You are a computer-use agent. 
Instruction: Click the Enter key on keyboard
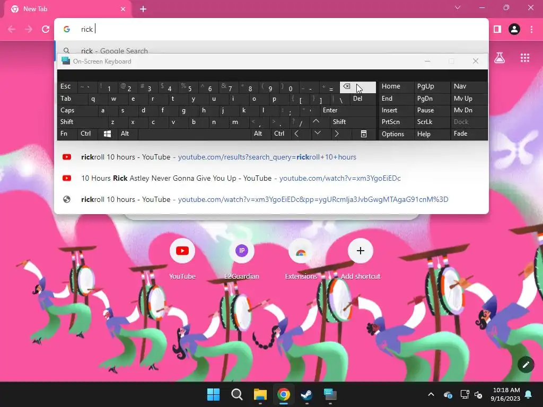pos(348,110)
